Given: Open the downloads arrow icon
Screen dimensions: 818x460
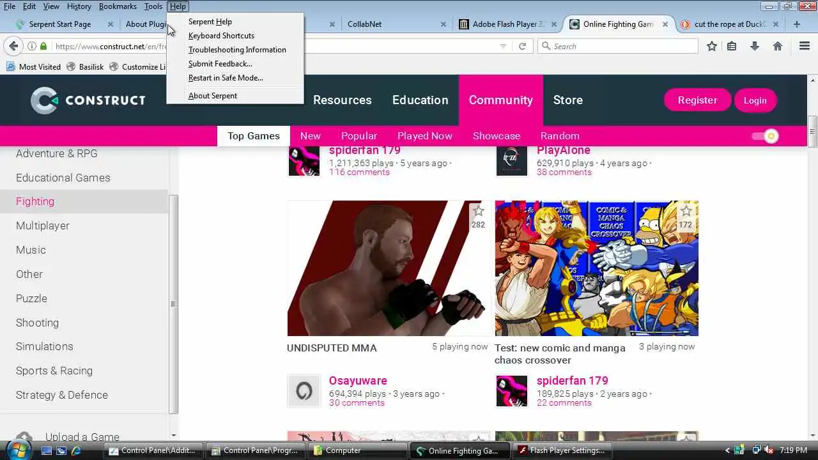Looking at the screenshot, I should coord(755,46).
